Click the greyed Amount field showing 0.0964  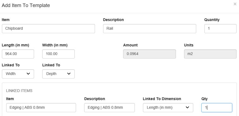click(149, 54)
